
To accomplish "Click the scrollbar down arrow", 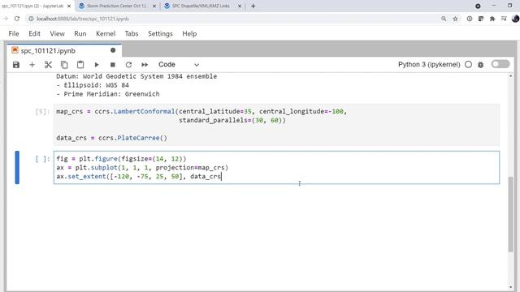I will click(511, 287).
